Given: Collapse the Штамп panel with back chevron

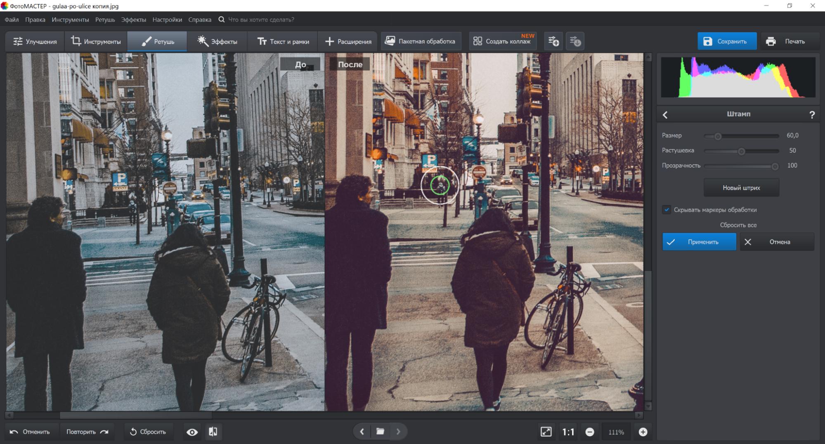Looking at the screenshot, I should [x=665, y=115].
